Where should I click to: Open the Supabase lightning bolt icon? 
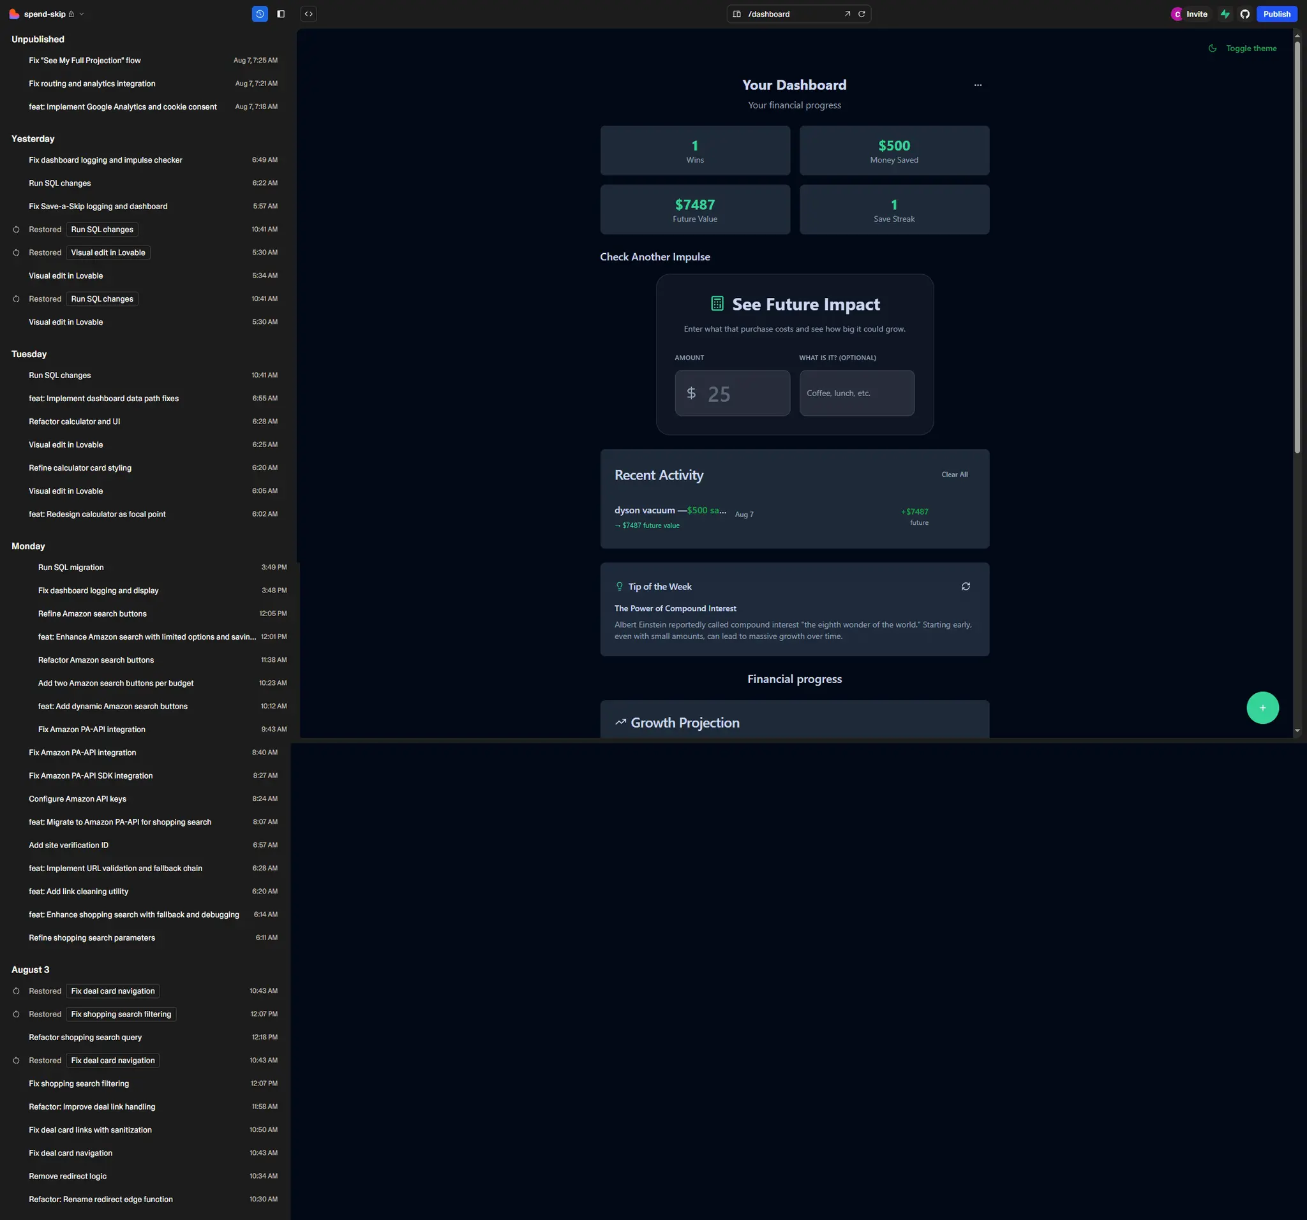click(x=1225, y=14)
